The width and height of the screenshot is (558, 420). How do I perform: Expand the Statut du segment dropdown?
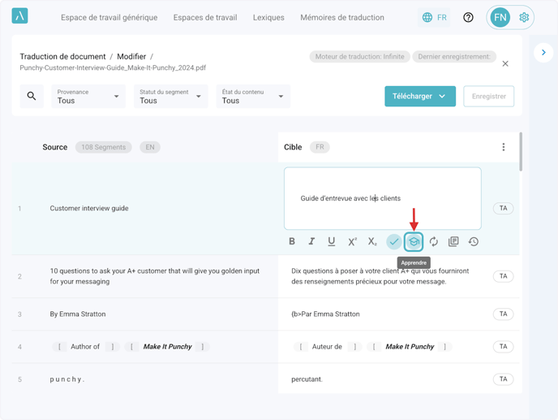[170, 97]
